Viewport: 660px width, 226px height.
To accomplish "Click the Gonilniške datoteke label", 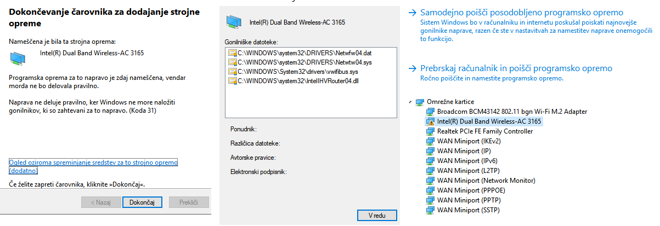I will click(252, 42).
